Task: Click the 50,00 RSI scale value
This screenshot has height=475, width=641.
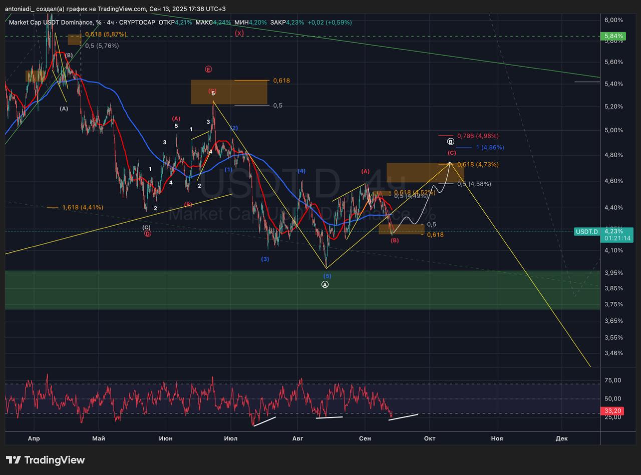Action: click(x=613, y=399)
